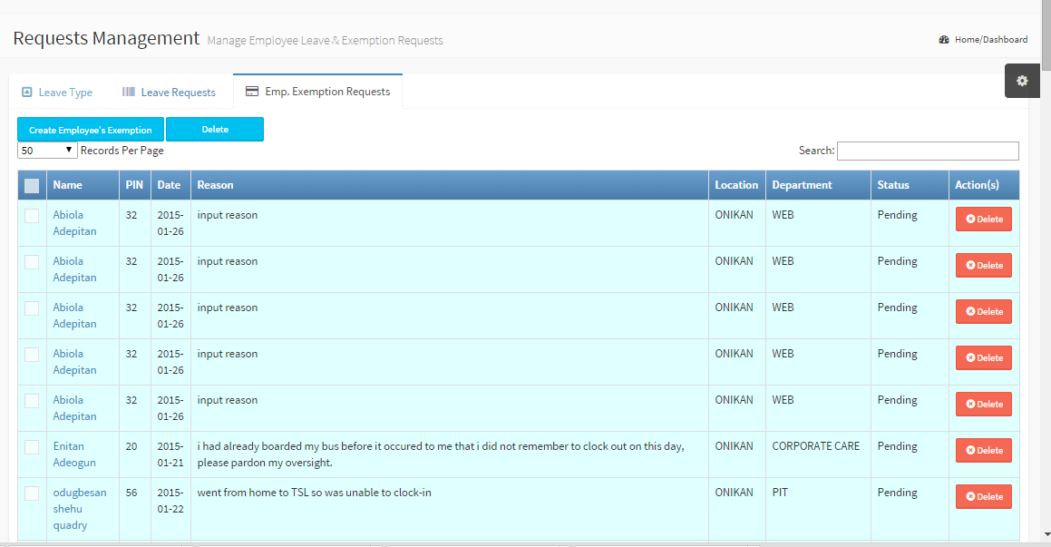This screenshot has width=1051, height=547.
Task: Select the odugbesan shehu quadry row checkbox
Action: click(32, 493)
